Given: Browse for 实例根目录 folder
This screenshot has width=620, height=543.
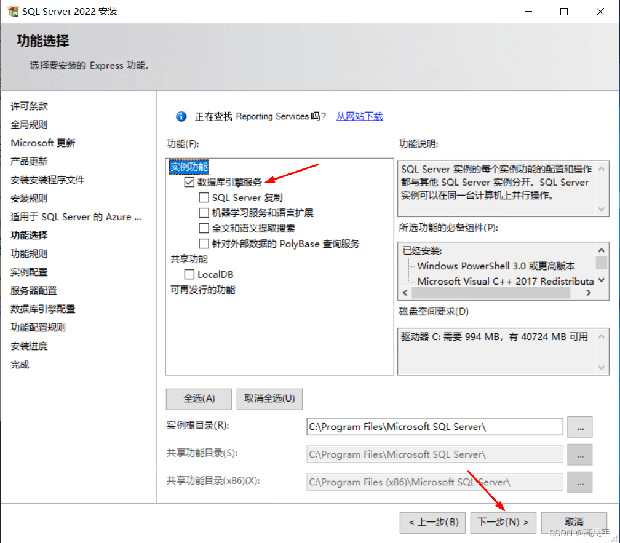Looking at the screenshot, I should point(579,427).
